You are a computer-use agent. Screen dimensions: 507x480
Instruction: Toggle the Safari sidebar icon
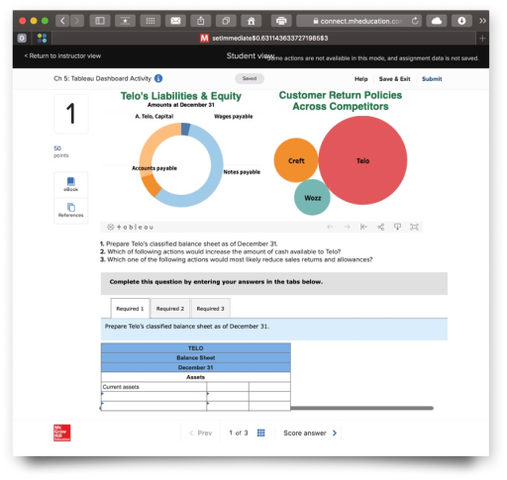click(100, 21)
